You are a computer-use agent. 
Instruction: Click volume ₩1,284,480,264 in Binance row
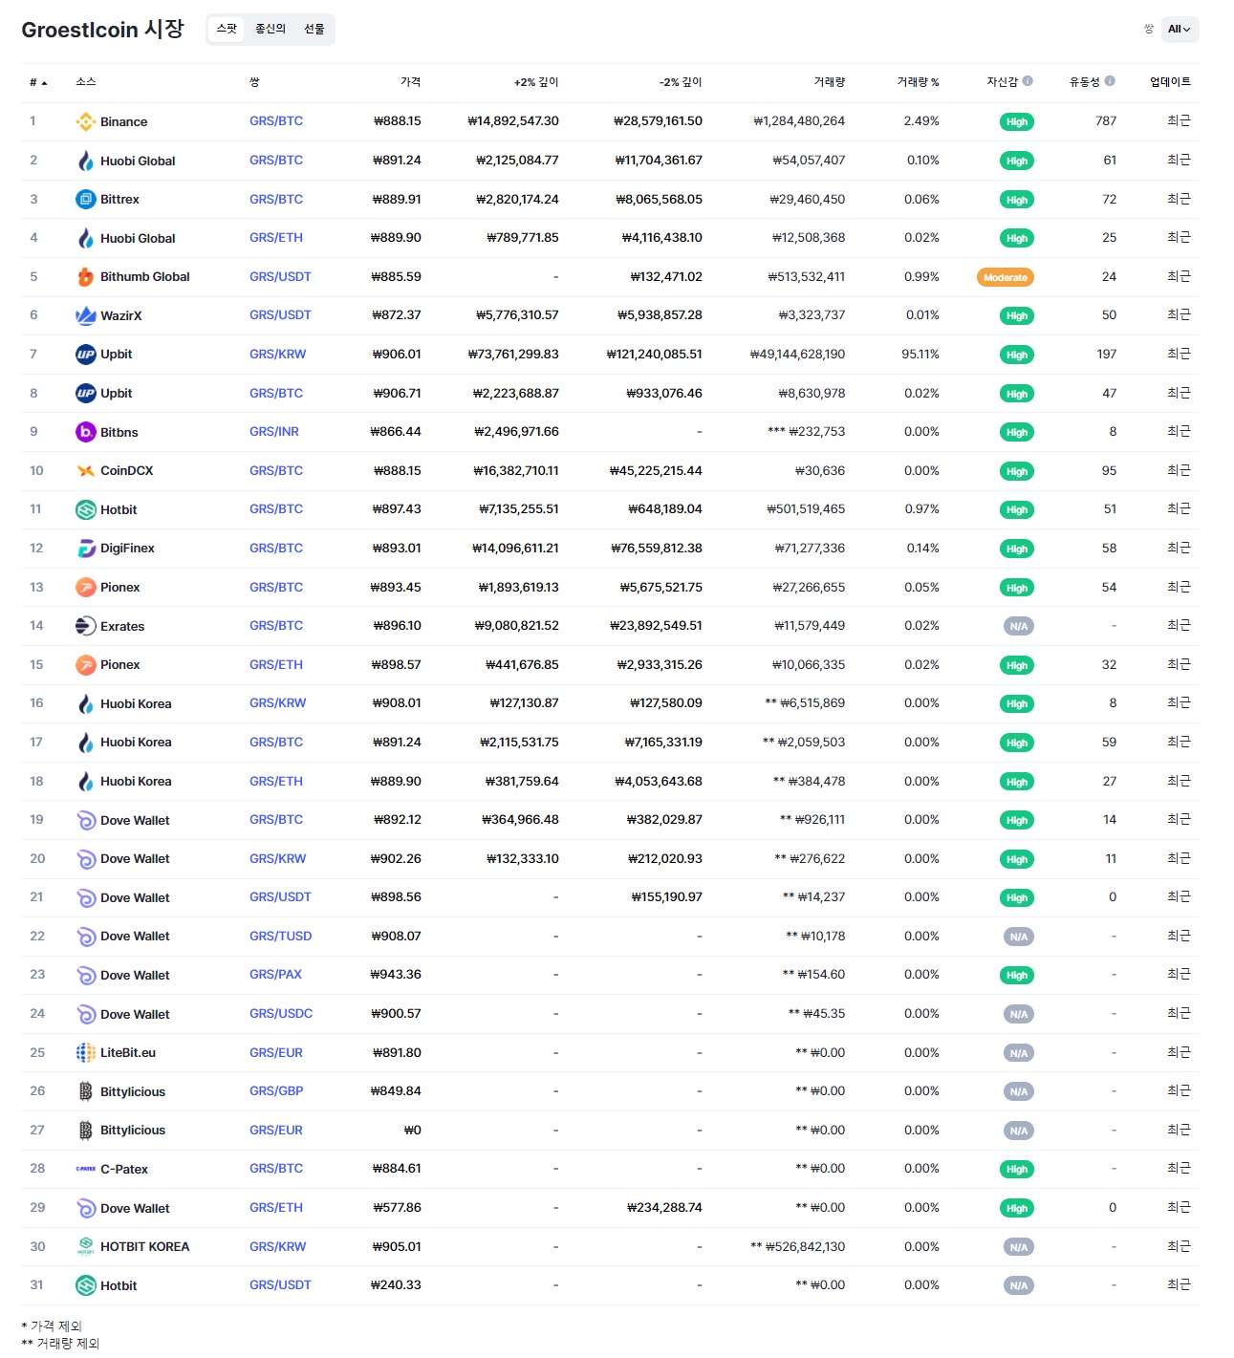799,121
